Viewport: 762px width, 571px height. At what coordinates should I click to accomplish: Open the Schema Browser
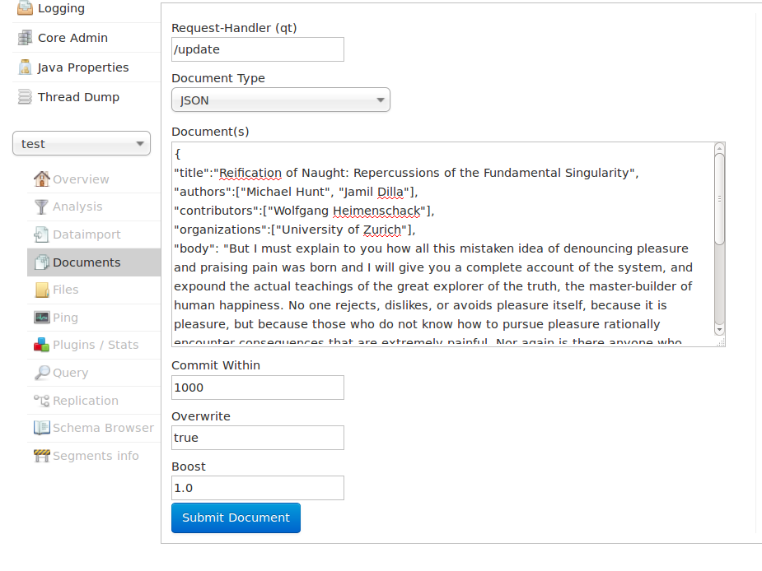(103, 428)
